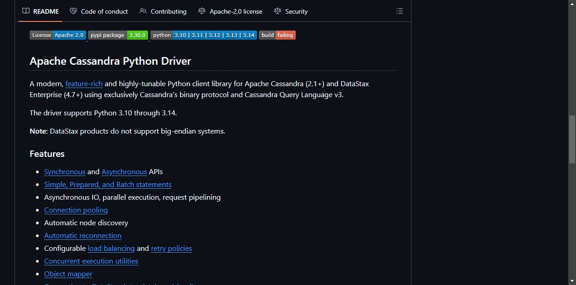
Task: Click the 'Python 3.10 through 3.14' sentence
Action: click(103, 113)
